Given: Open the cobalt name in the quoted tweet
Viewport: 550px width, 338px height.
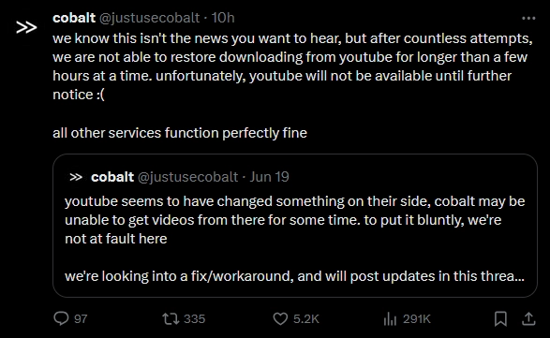Looking at the screenshot, I should click(x=112, y=177).
